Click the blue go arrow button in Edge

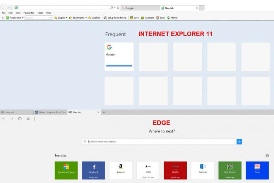[239, 142]
